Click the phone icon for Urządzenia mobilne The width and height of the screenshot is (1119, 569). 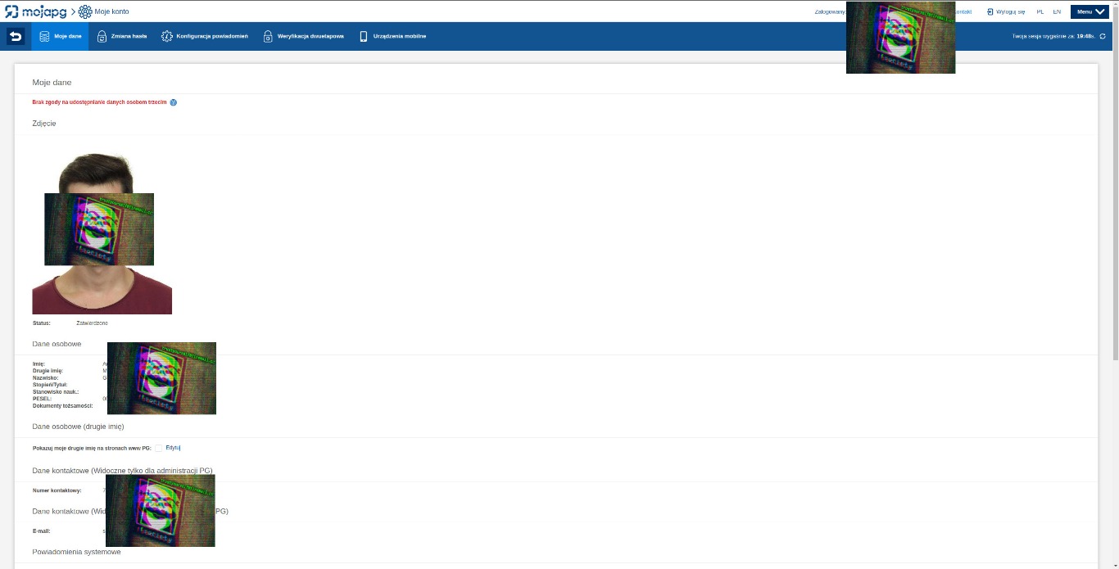363,36
